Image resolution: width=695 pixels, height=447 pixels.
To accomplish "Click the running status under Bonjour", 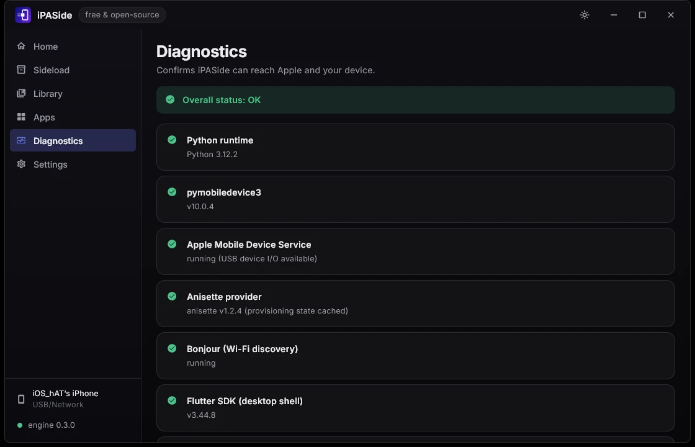I will (x=201, y=363).
